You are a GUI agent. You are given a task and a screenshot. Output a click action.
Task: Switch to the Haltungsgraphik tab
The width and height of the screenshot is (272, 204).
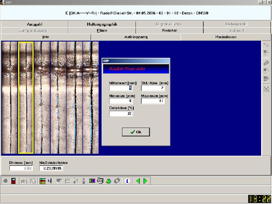[102, 24]
